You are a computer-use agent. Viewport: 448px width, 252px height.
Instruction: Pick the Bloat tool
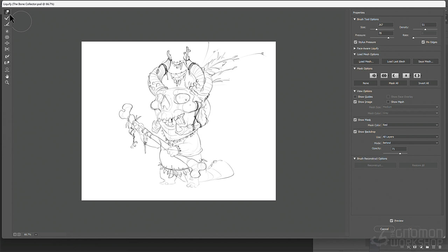pyautogui.click(x=7, y=43)
